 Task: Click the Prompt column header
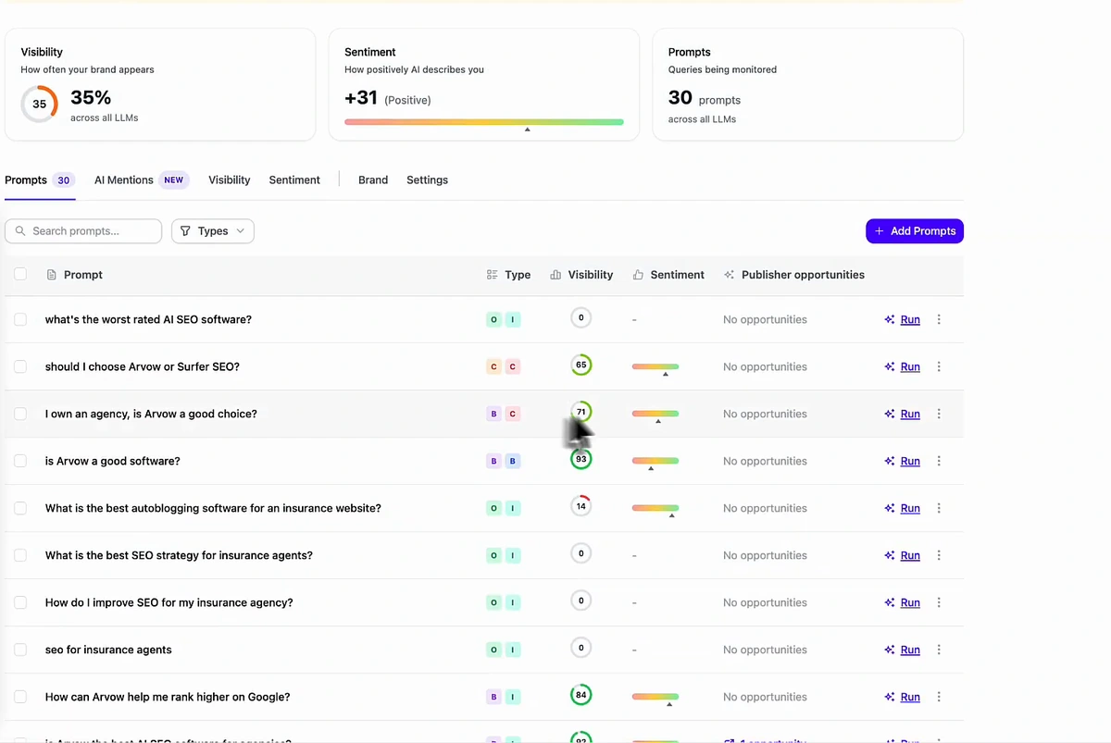click(74, 275)
